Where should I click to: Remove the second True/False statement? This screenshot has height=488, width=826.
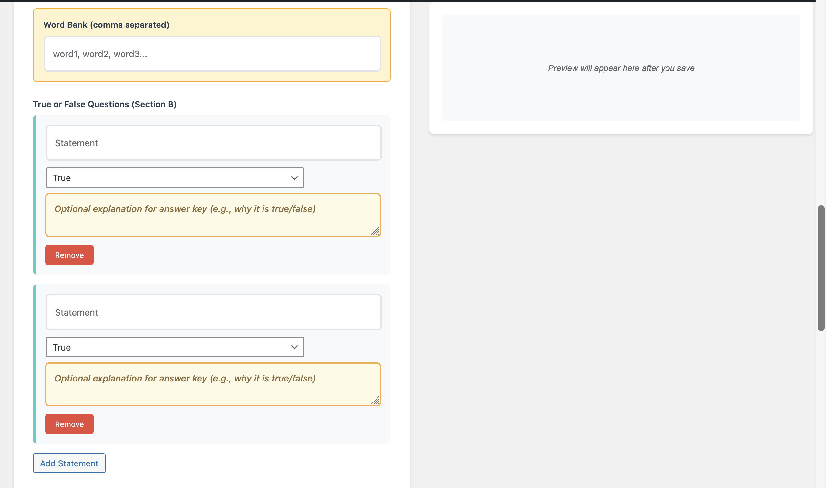click(69, 424)
